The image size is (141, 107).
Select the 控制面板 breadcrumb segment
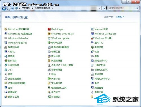26,8
